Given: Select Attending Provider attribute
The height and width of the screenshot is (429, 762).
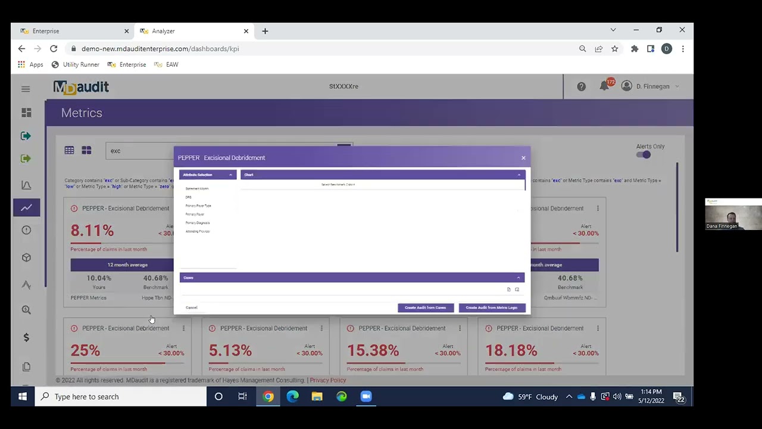Looking at the screenshot, I should click(x=198, y=231).
